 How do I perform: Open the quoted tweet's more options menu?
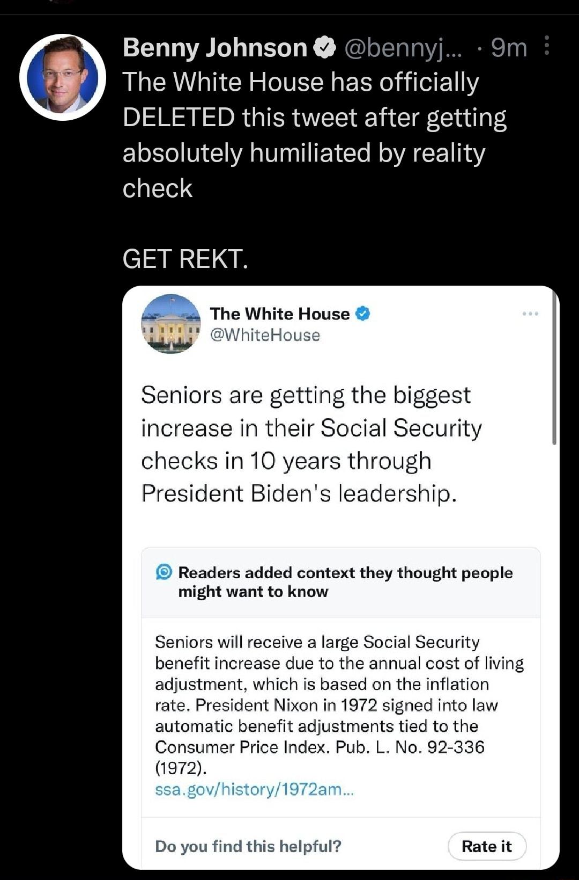pyautogui.click(x=530, y=312)
